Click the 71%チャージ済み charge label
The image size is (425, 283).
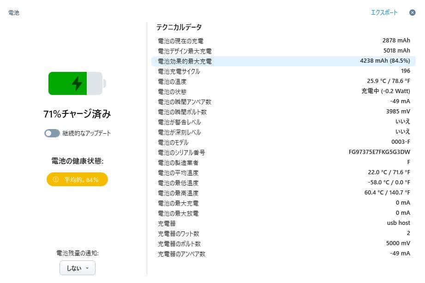pyautogui.click(x=77, y=113)
